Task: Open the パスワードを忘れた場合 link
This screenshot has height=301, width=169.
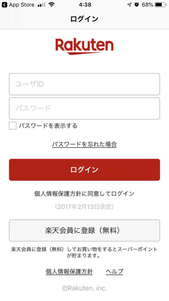Action: pyautogui.click(x=84, y=144)
